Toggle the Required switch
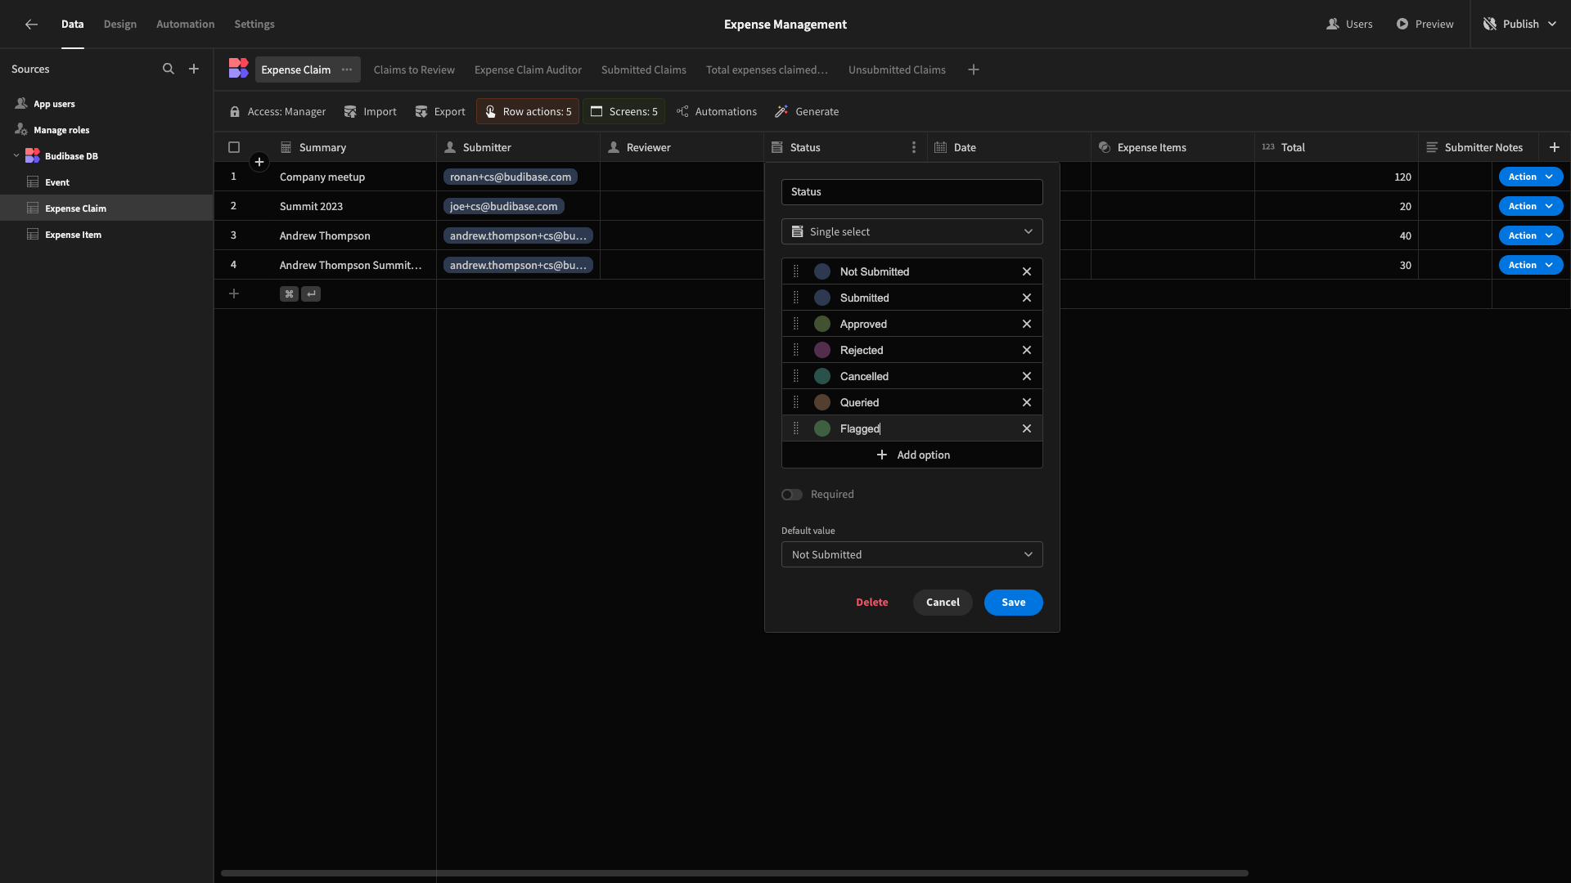 [791, 495]
